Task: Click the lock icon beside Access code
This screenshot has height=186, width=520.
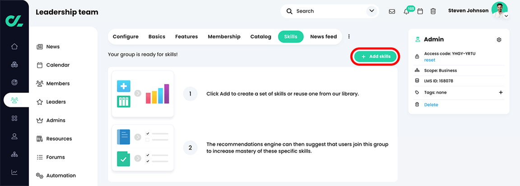Action: tap(417, 57)
